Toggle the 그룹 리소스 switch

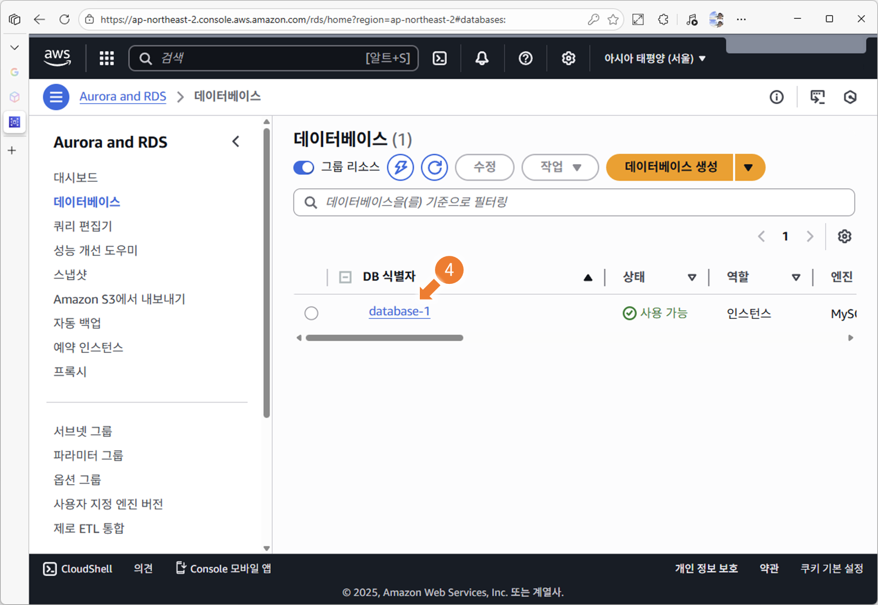304,167
